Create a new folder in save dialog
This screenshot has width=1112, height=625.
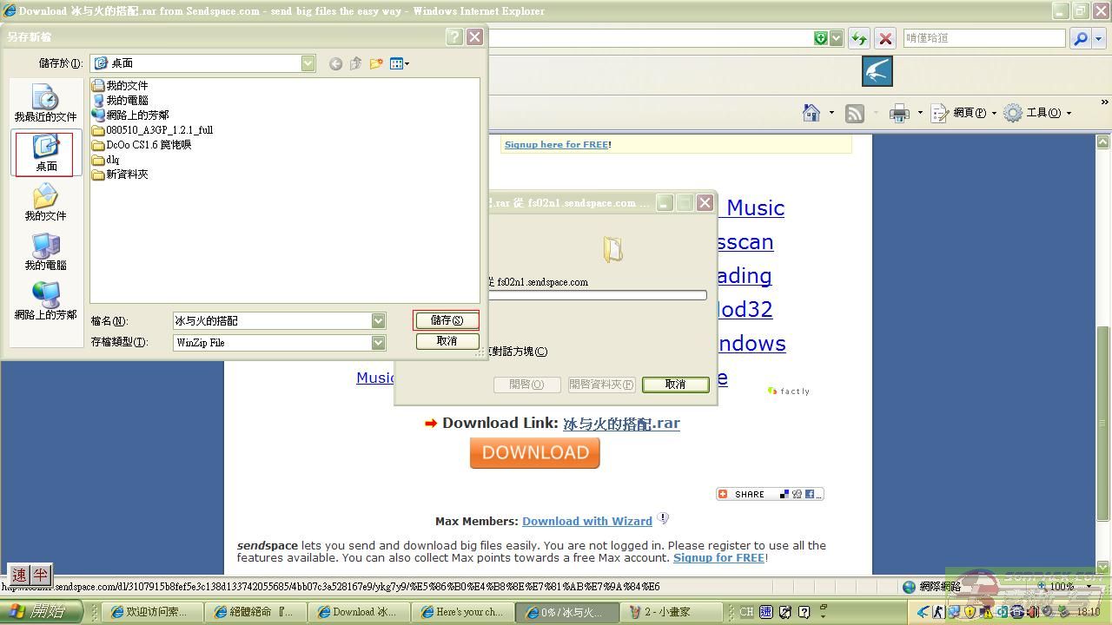376,63
